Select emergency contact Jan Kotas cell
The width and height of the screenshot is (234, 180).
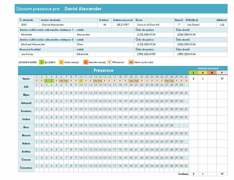click(x=27, y=54)
